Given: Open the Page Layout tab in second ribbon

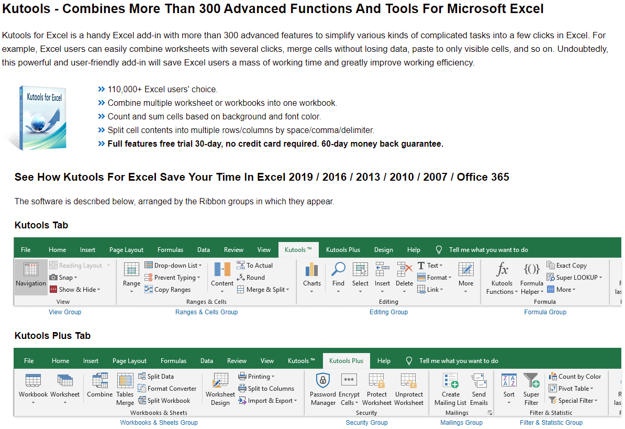Looking at the screenshot, I should tap(129, 361).
